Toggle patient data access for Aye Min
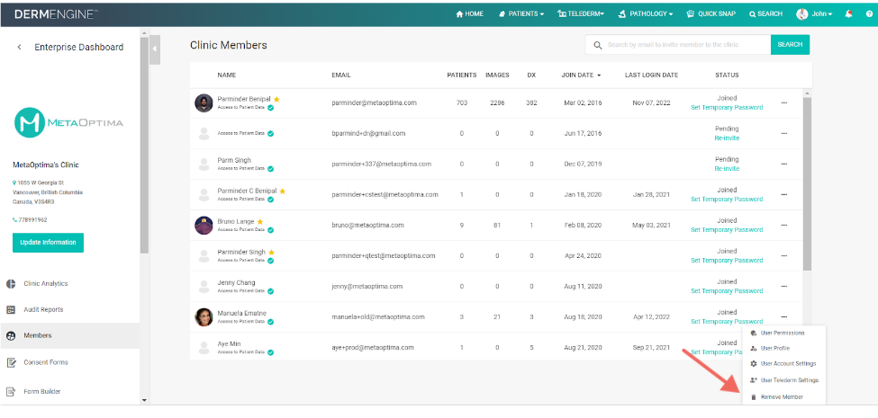 (x=270, y=352)
